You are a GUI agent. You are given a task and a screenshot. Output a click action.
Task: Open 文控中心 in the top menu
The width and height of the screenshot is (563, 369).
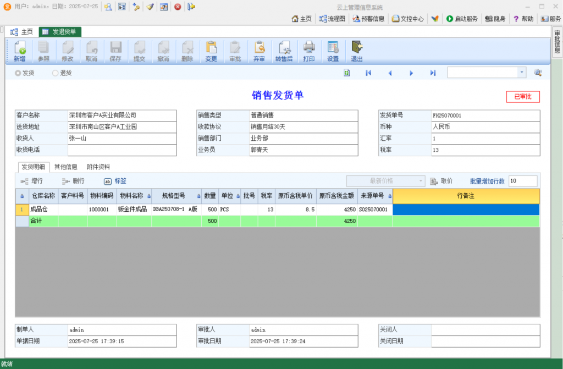pos(407,19)
